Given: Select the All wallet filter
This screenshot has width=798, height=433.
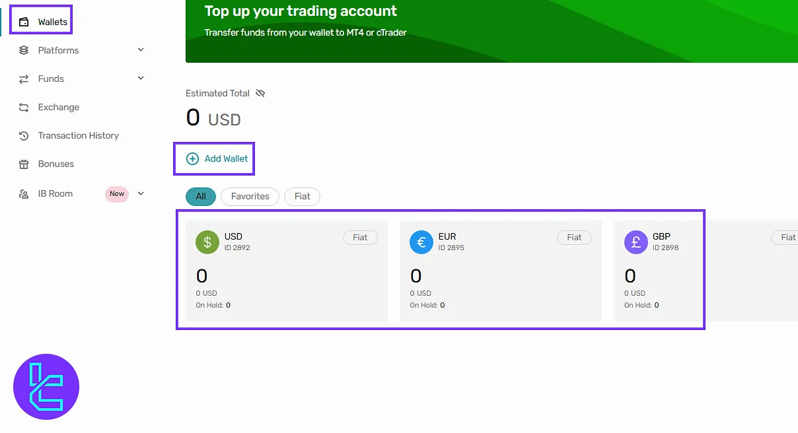Looking at the screenshot, I should pos(201,196).
